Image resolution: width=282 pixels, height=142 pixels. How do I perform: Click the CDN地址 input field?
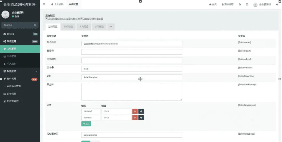tap(132, 60)
